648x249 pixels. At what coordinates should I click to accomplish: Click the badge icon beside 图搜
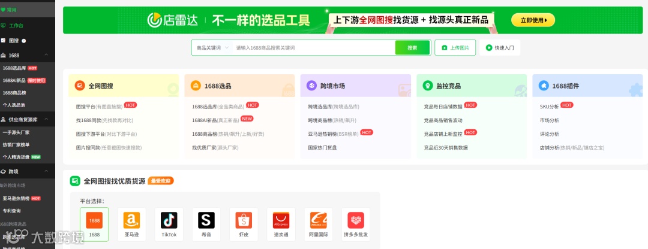coord(23,41)
